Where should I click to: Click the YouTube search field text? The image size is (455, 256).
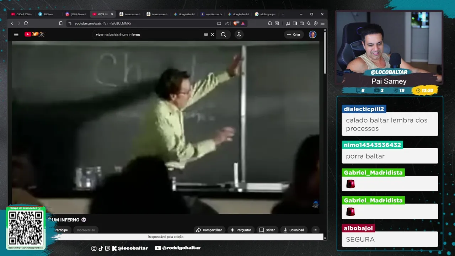[x=118, y=34]
